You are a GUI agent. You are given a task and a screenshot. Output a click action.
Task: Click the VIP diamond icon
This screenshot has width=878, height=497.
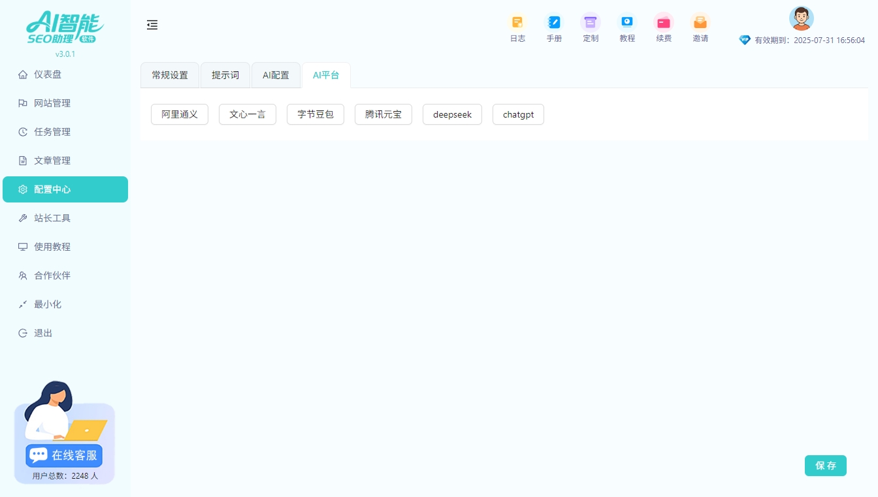click(745, 40)
